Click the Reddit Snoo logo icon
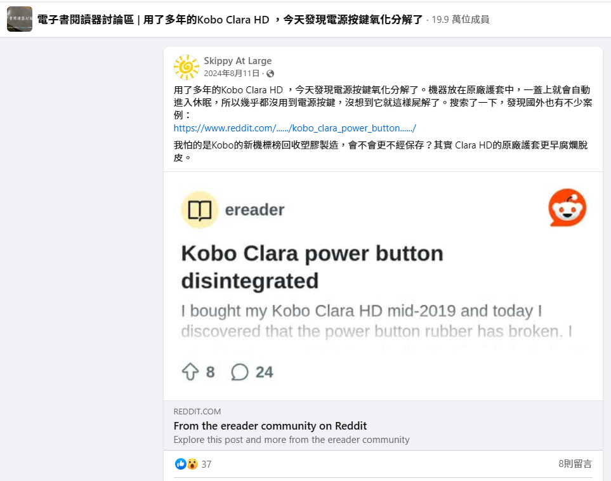The width and height of the screenshot is (611, 481). 567,208
